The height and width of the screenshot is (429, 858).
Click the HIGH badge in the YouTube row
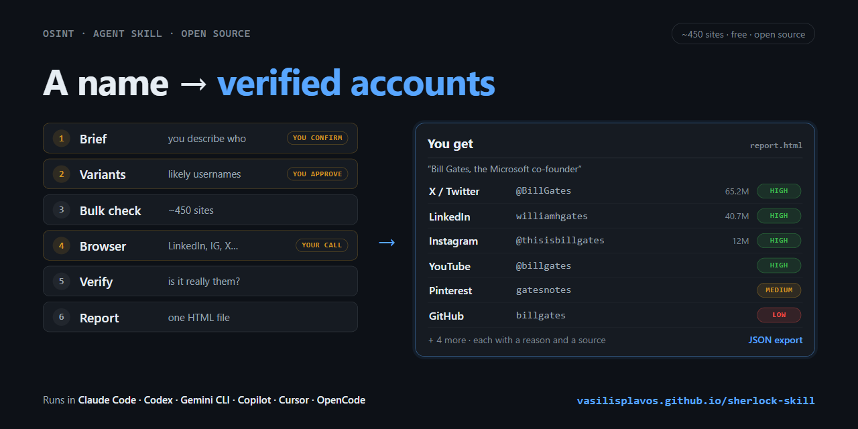tap(779, 265)
